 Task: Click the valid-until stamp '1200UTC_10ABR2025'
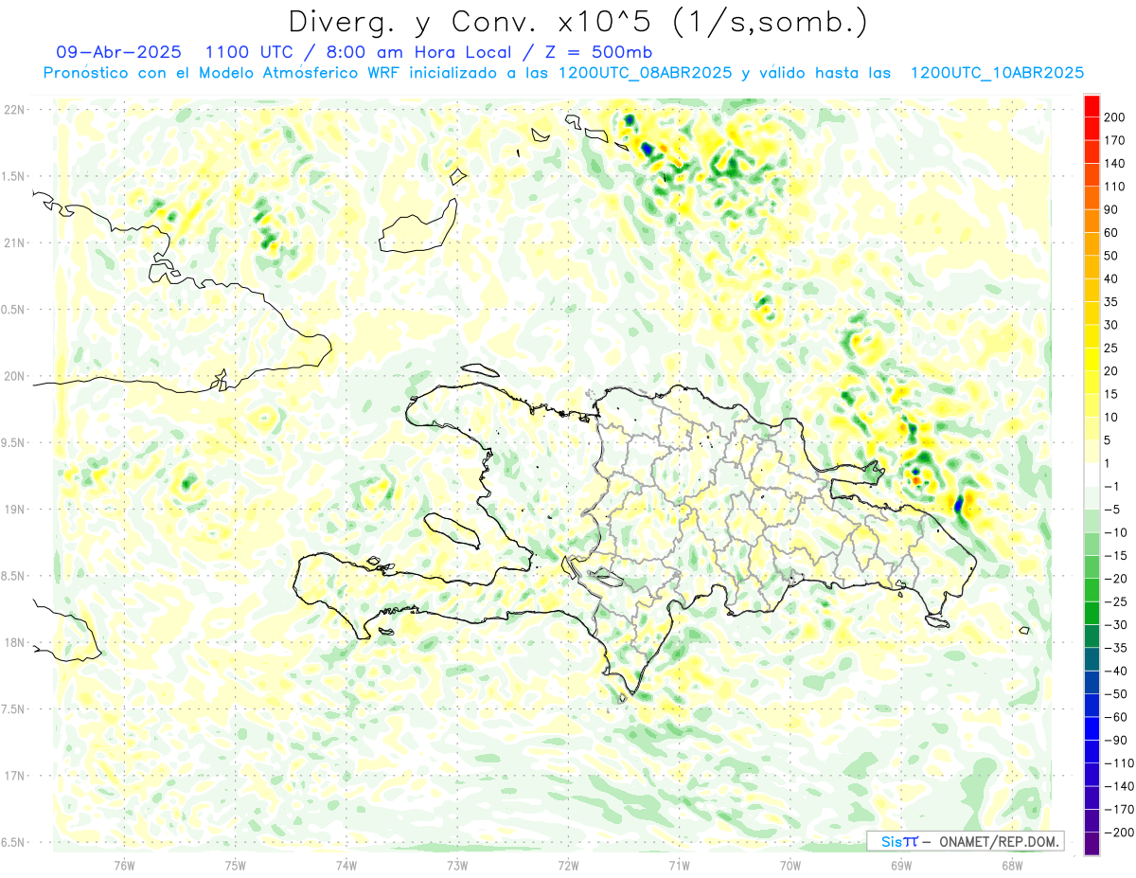point(997,73)
